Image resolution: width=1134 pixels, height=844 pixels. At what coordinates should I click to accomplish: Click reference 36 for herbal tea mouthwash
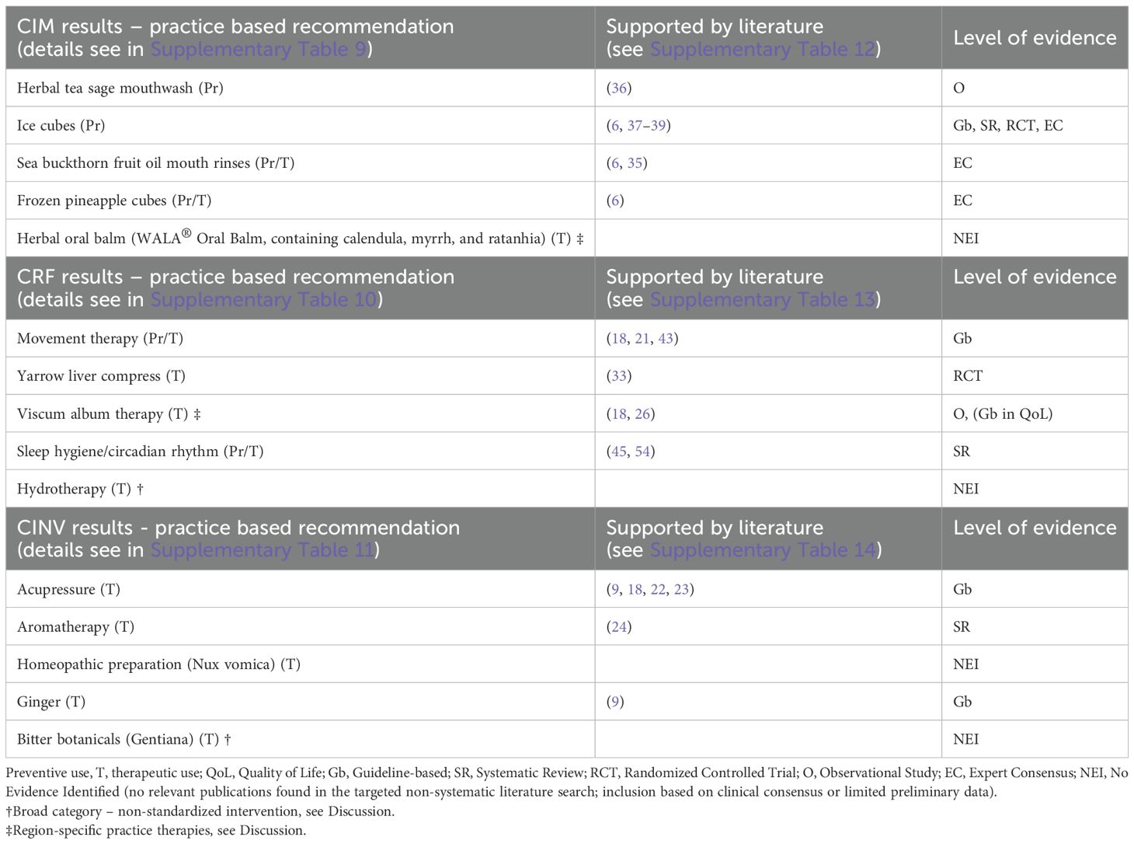click(x=619, y=89)
